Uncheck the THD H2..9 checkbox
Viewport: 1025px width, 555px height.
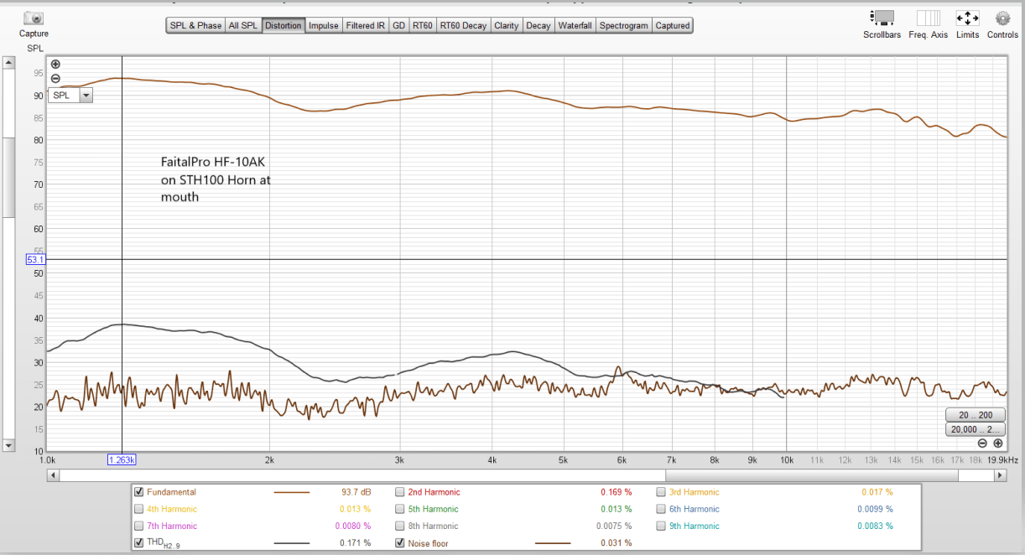pos(139,542)
